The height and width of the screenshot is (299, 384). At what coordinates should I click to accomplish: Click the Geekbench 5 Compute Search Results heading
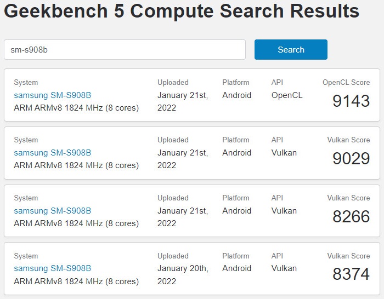coord(182,11)
